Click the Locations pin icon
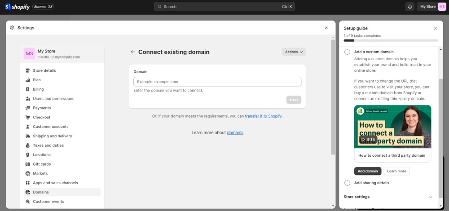Image resolution: width=449 pixels, height=211 pixels. click(28, 154)
